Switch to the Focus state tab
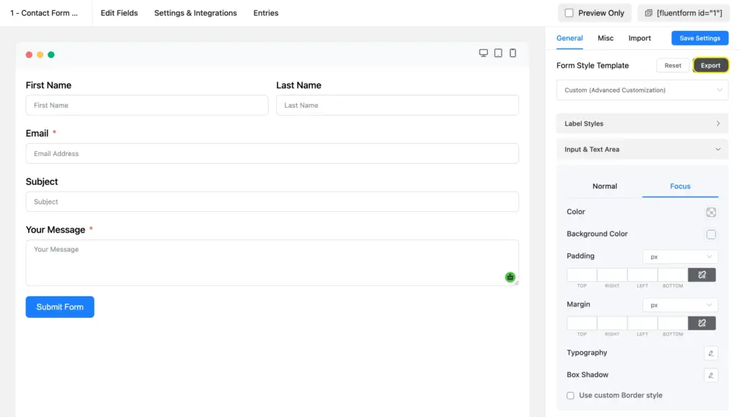Viewport: 740px width, 417px height. click(x=680, y=186)
